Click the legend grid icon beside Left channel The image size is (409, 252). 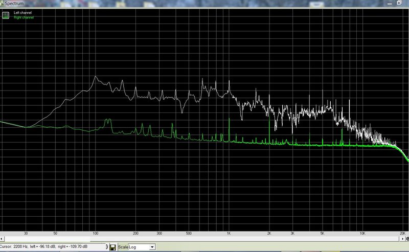[x=6, y=15]
